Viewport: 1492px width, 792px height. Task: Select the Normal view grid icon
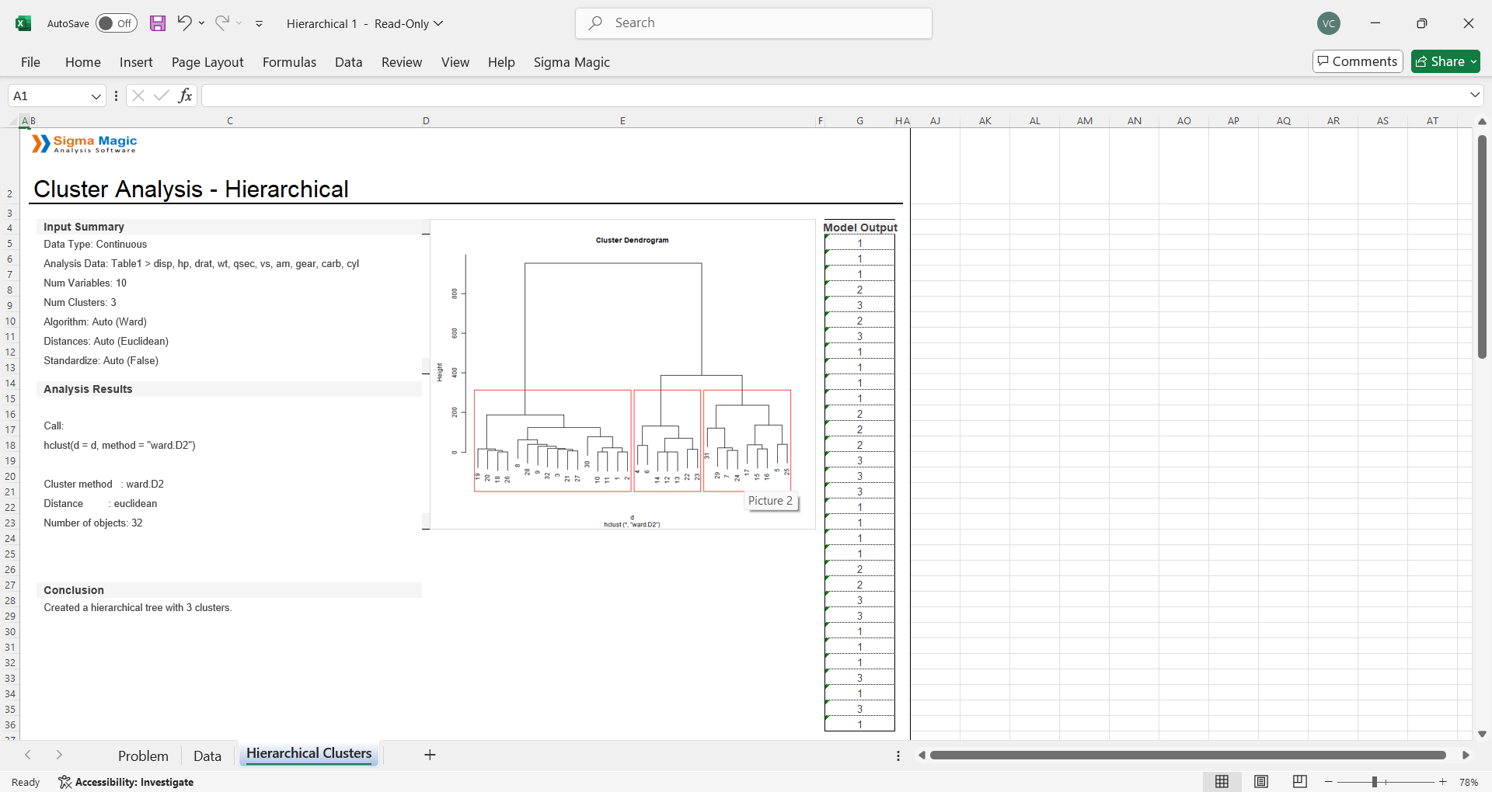coord(1222,782)
